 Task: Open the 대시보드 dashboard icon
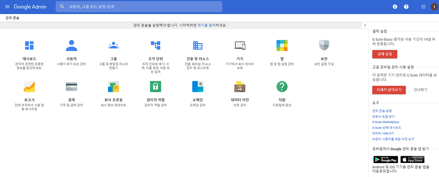pos(29,45)
